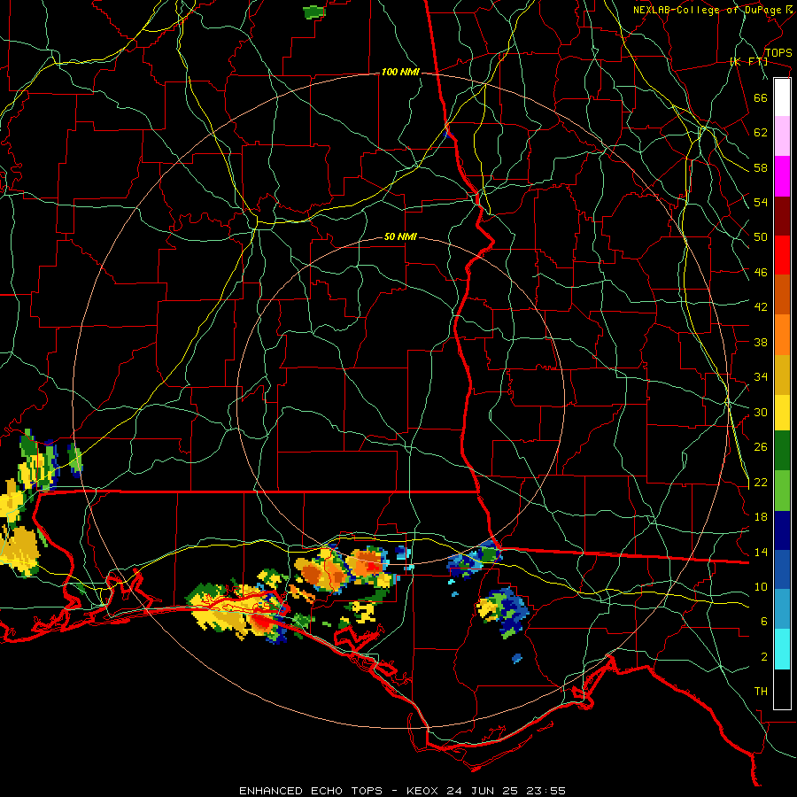Click the '66' legend value
The height and width of the screenshot is (797, 797).
tap(761, 97)
